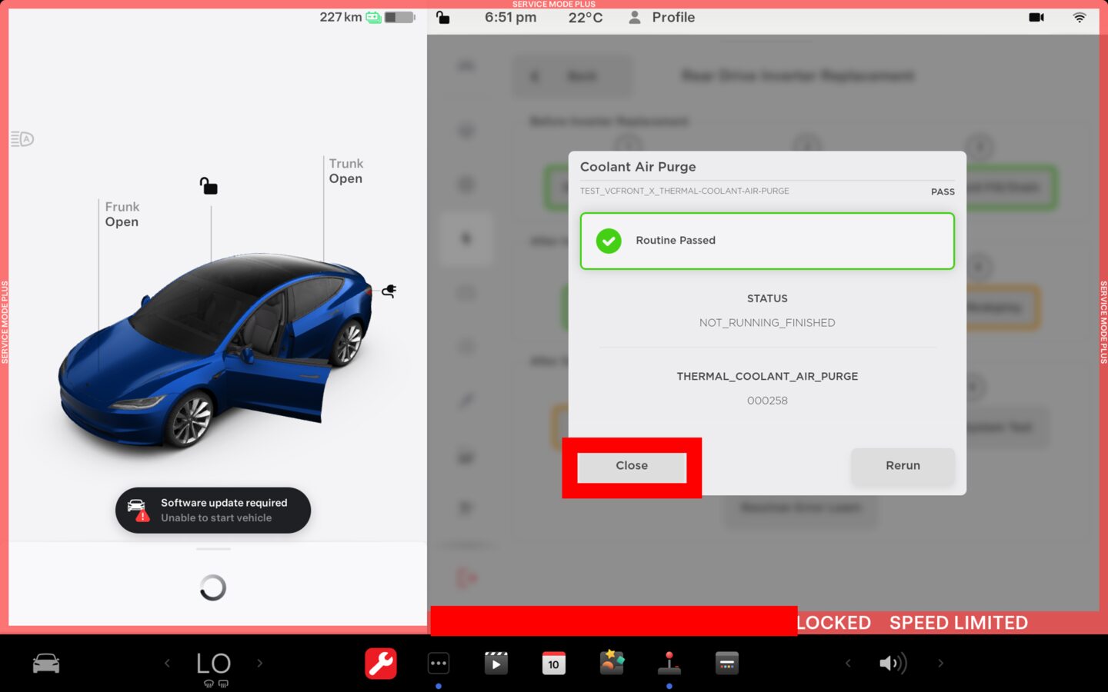Close the Coolant Air Purge dialog
This screenshot has height=692, width=1108.
632,466
